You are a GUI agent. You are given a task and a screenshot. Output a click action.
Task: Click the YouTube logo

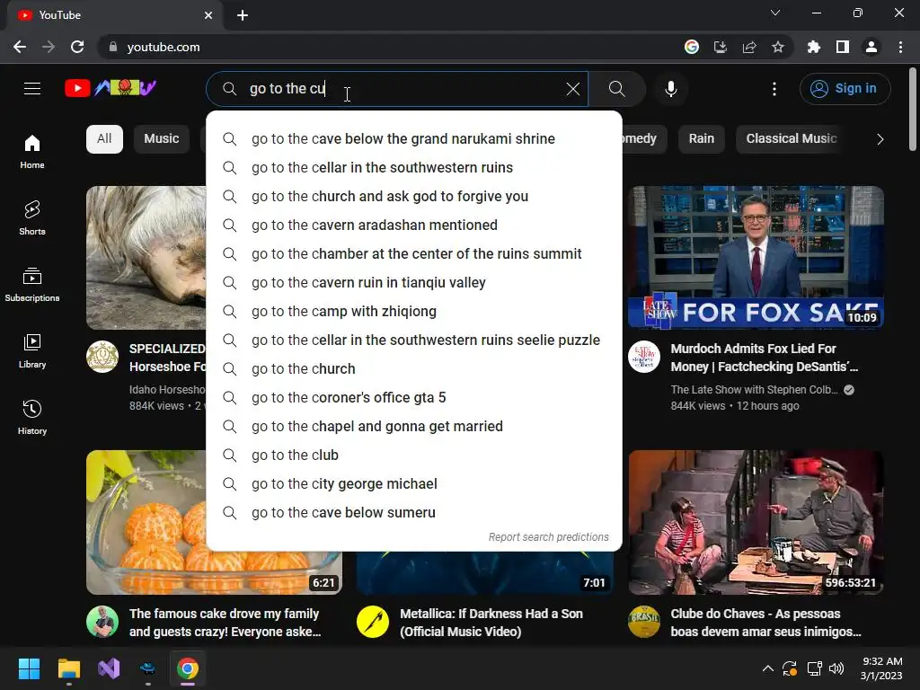[x=111, y=88]
